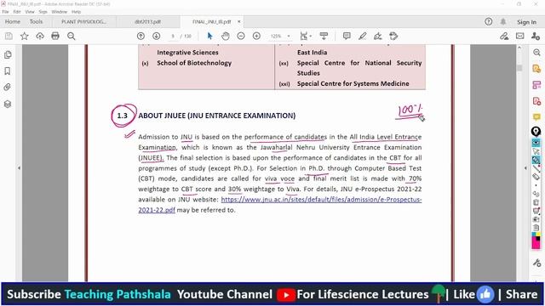This screenshot has width=545, height=306.
Task: Zoom in with the plus icon
Action: tap(256, 36)
